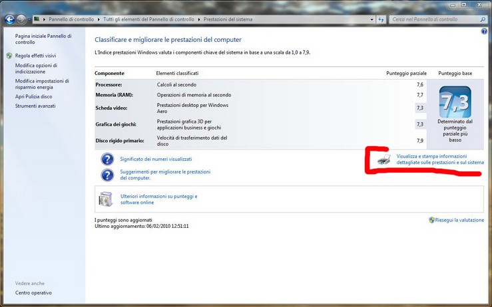Open Modifica opzioni di indicizzazione
Viewport: 492px width, 307px height.
point(36,68)
